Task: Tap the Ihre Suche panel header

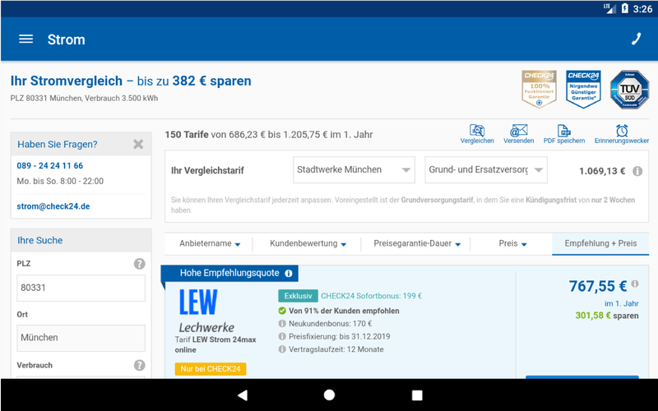Action: pyautogui.click(x=81, y=240)
